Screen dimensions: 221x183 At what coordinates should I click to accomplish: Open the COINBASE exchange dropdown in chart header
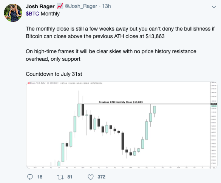(x=54, y=83)
